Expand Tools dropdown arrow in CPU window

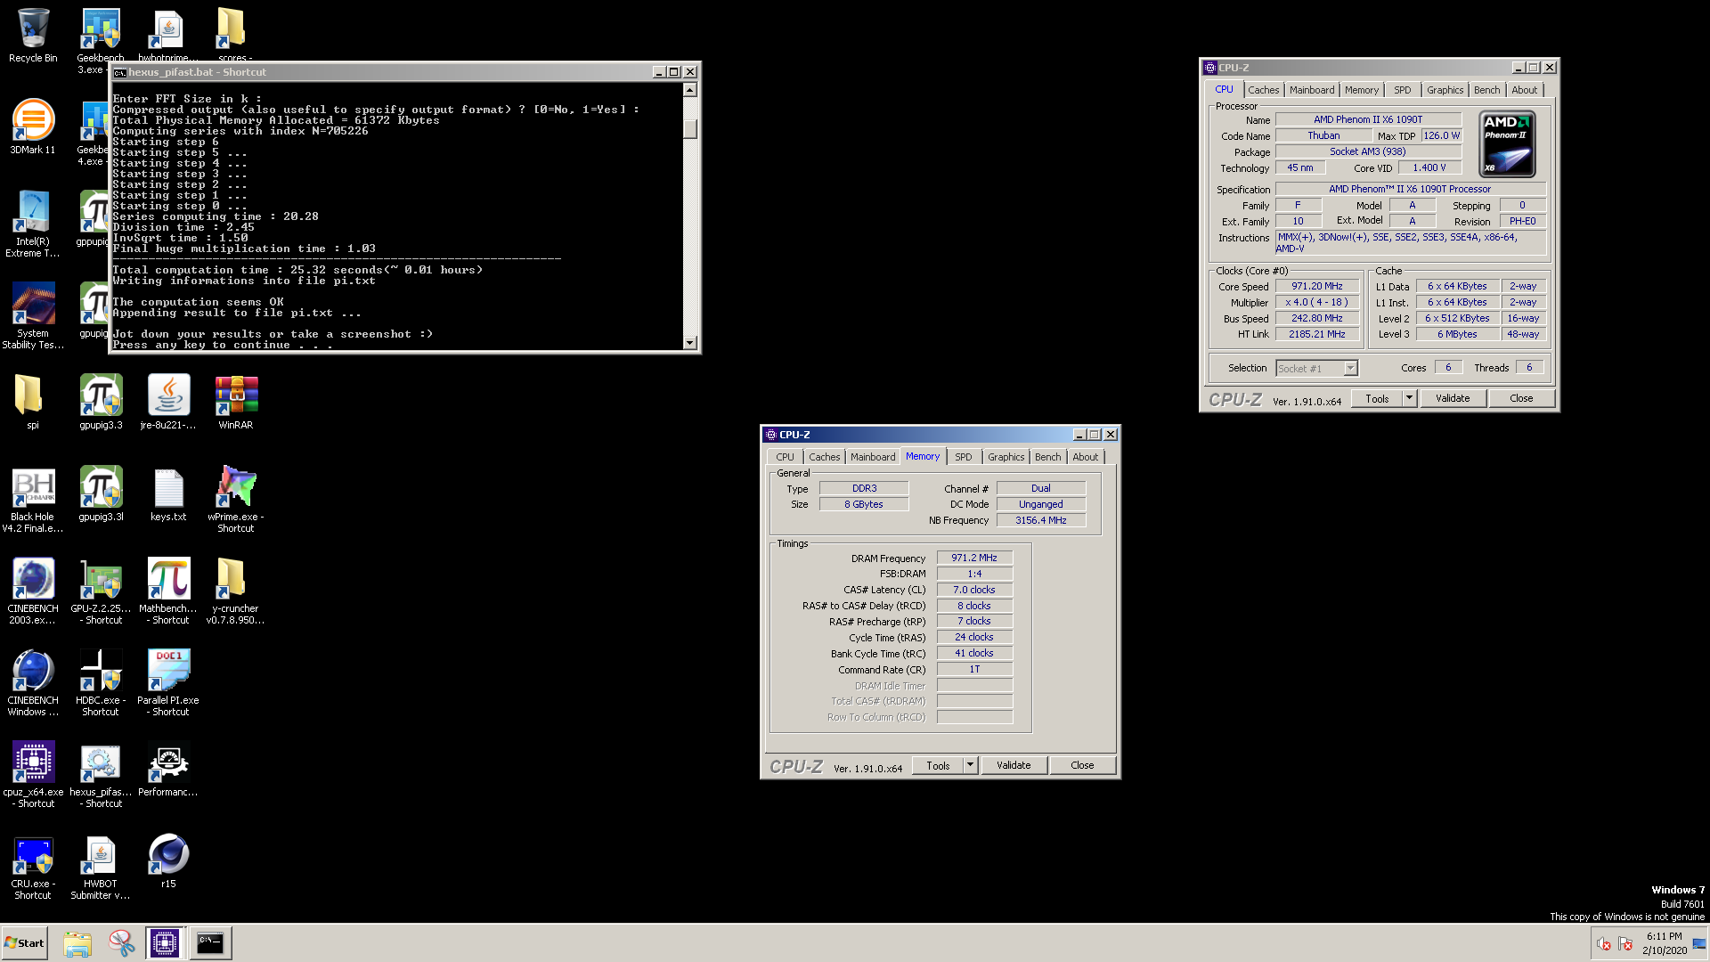pyautogui.click(x=1409, y=398)
